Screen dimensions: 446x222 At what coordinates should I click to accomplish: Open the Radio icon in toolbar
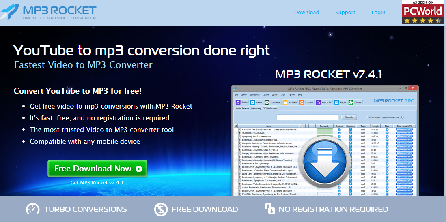336,102
